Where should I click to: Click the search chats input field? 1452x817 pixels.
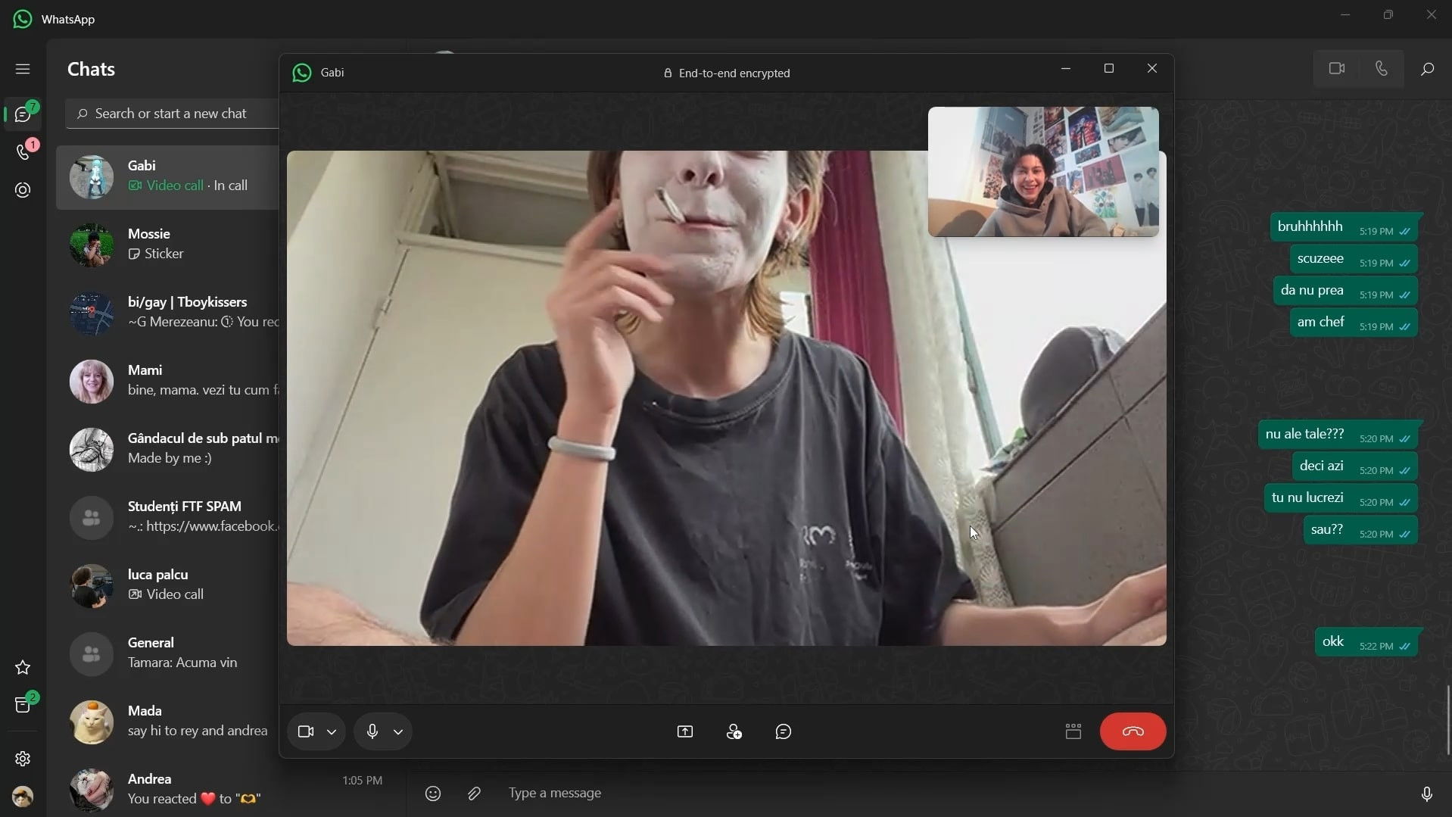click(174, 114)
